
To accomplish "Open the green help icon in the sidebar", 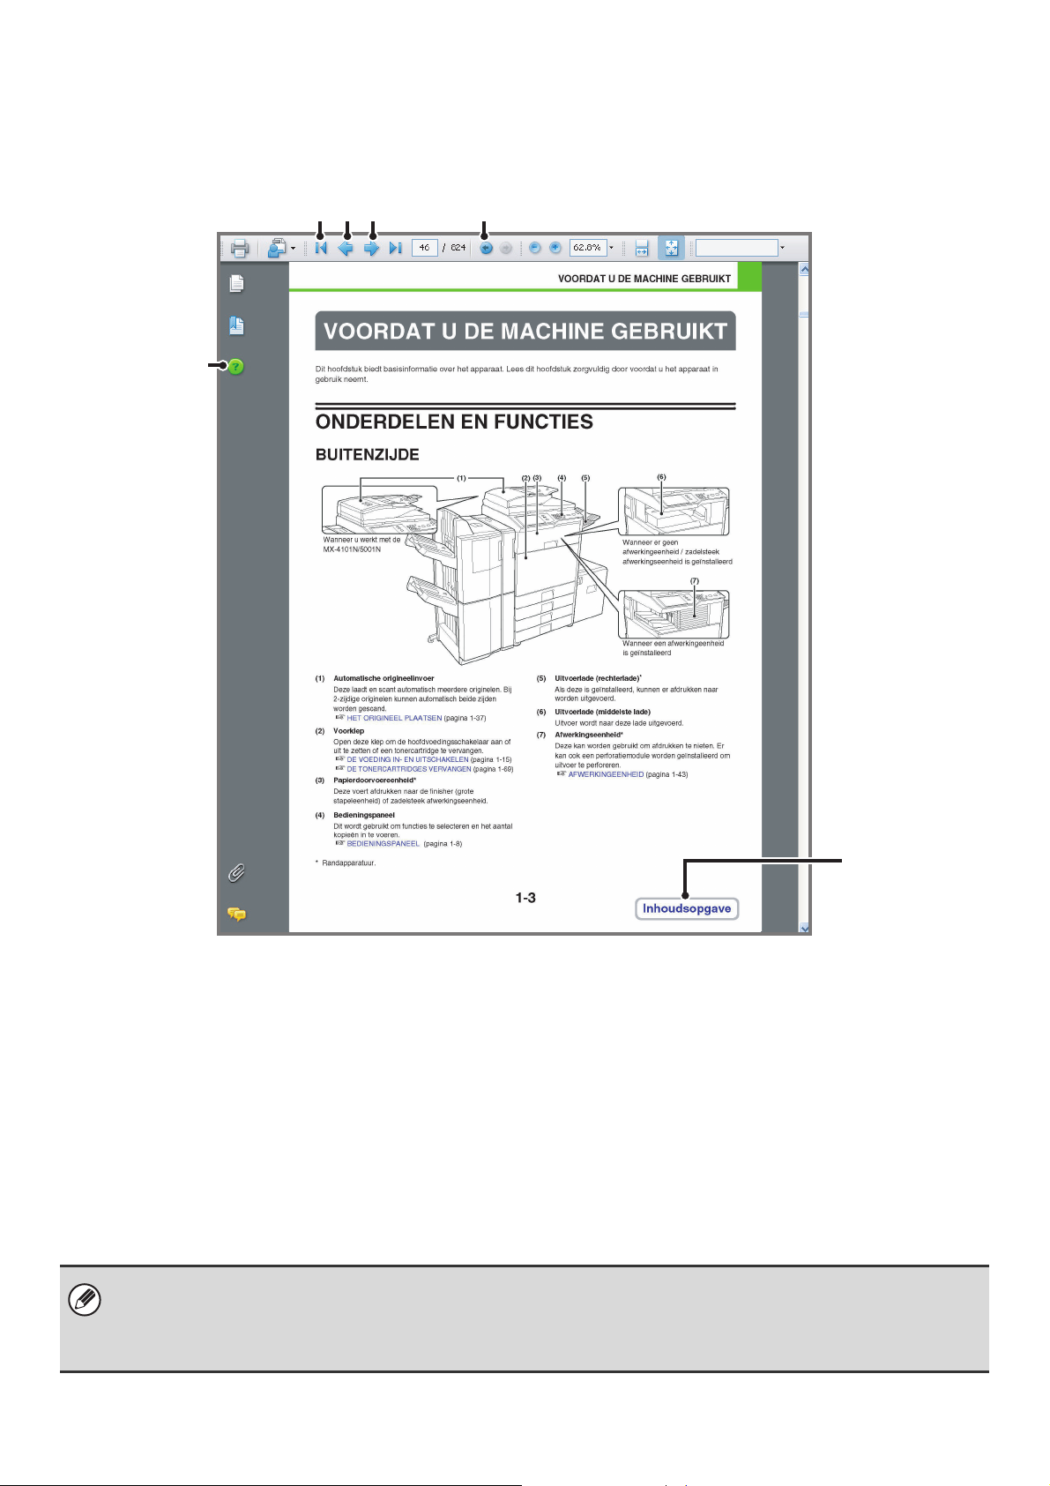I will click(235, 367).
